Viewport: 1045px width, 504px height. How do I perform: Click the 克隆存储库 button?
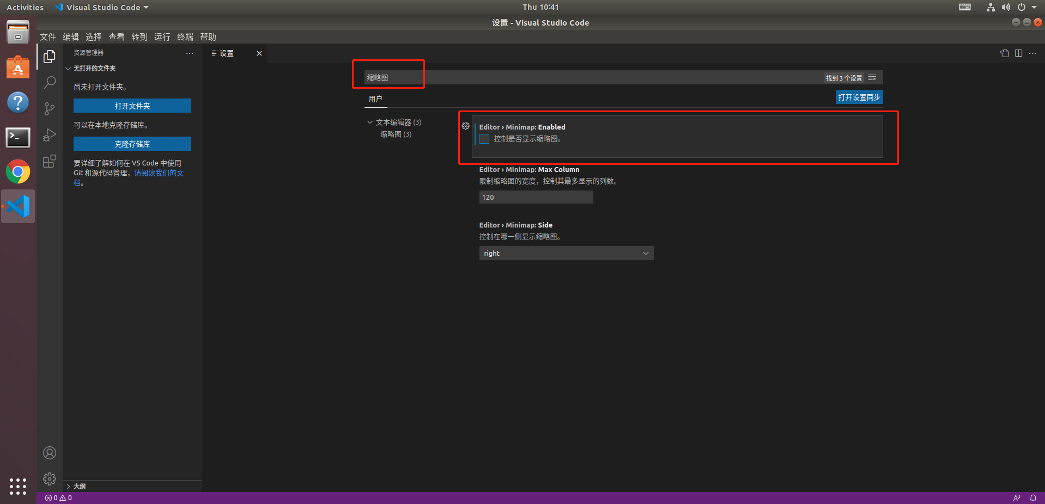pos(132,144)
